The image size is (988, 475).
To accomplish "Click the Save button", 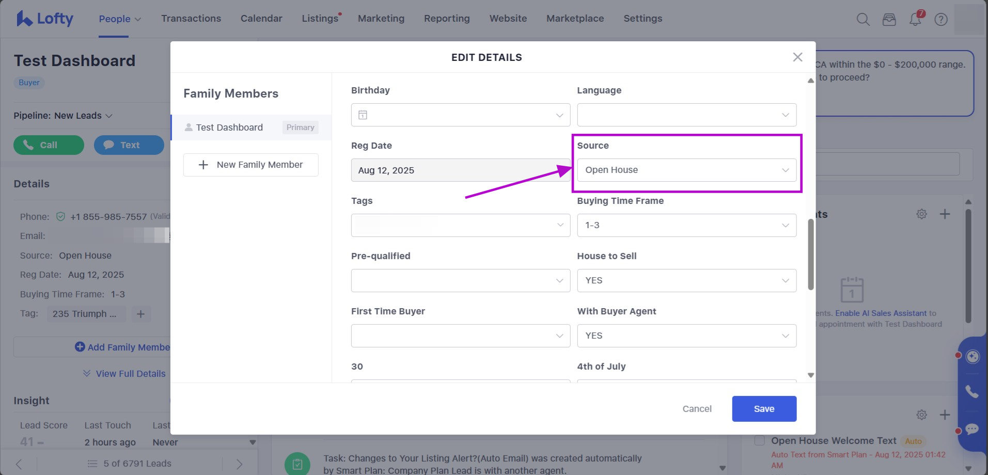I will [x=764, y=409].
